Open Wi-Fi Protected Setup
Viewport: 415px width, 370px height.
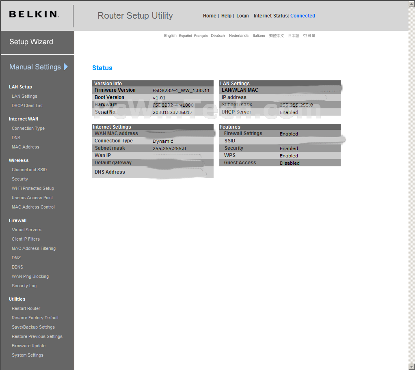tap(33, 188)
